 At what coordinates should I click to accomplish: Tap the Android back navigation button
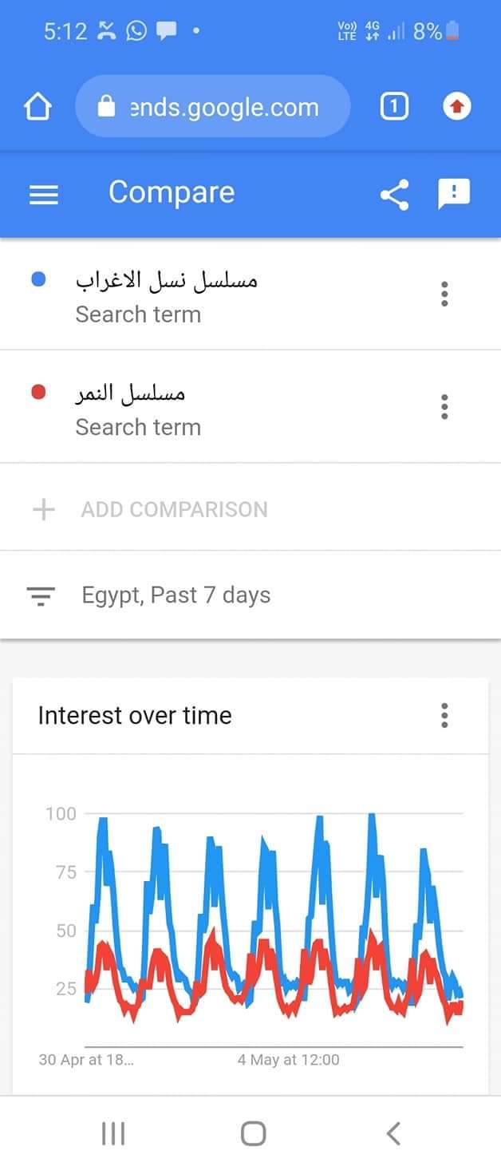tap(393, 1133)
